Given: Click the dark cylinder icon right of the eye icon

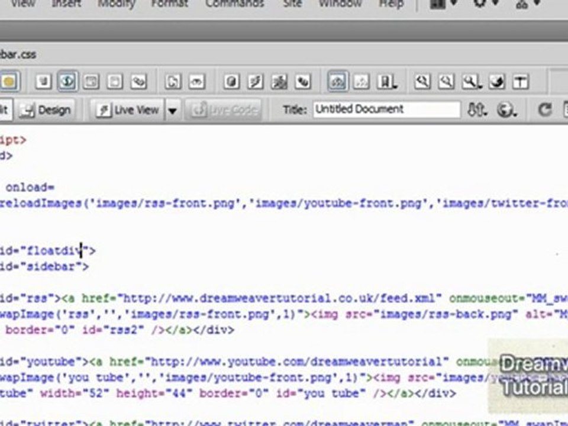Looking at the screenshot, I should coord(231,82).
